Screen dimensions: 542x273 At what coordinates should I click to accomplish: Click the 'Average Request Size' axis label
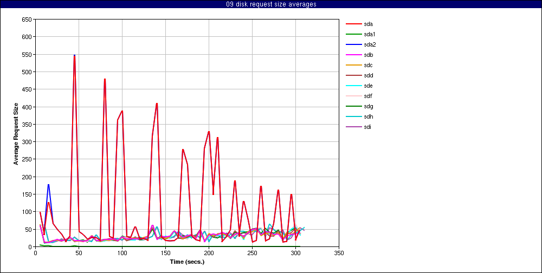tap(16, 133)
